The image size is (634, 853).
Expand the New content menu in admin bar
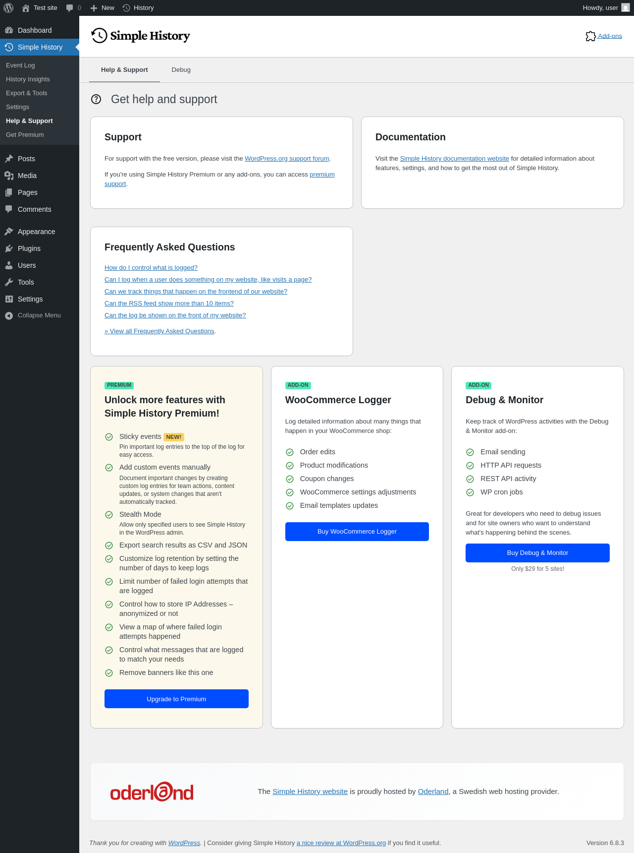[x=103, y=8]
